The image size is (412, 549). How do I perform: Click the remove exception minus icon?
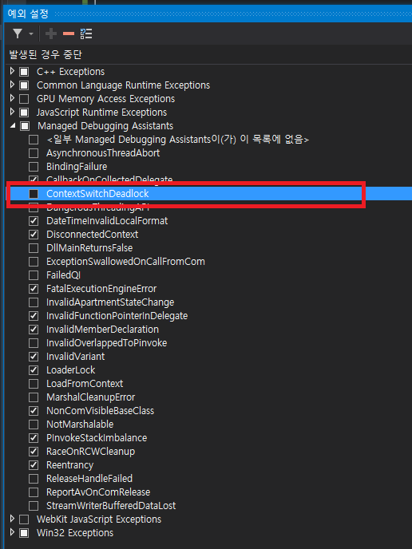point(69,34)
